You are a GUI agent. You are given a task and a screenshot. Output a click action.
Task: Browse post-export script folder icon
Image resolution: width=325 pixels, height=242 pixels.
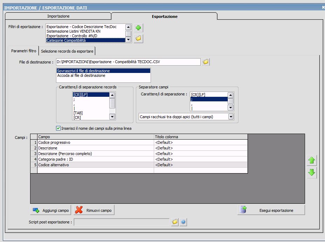[x=174, y=222]
